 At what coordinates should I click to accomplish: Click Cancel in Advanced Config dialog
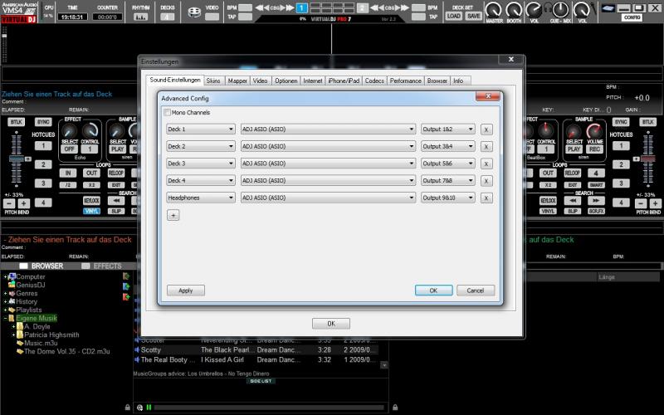click(x=475, y=290)
